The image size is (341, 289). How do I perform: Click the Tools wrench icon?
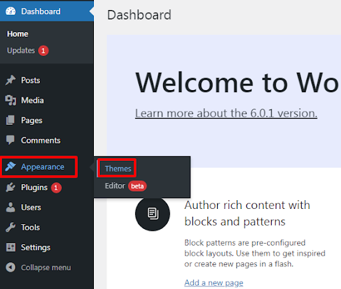pyautogui.click(x=11, y=228)
